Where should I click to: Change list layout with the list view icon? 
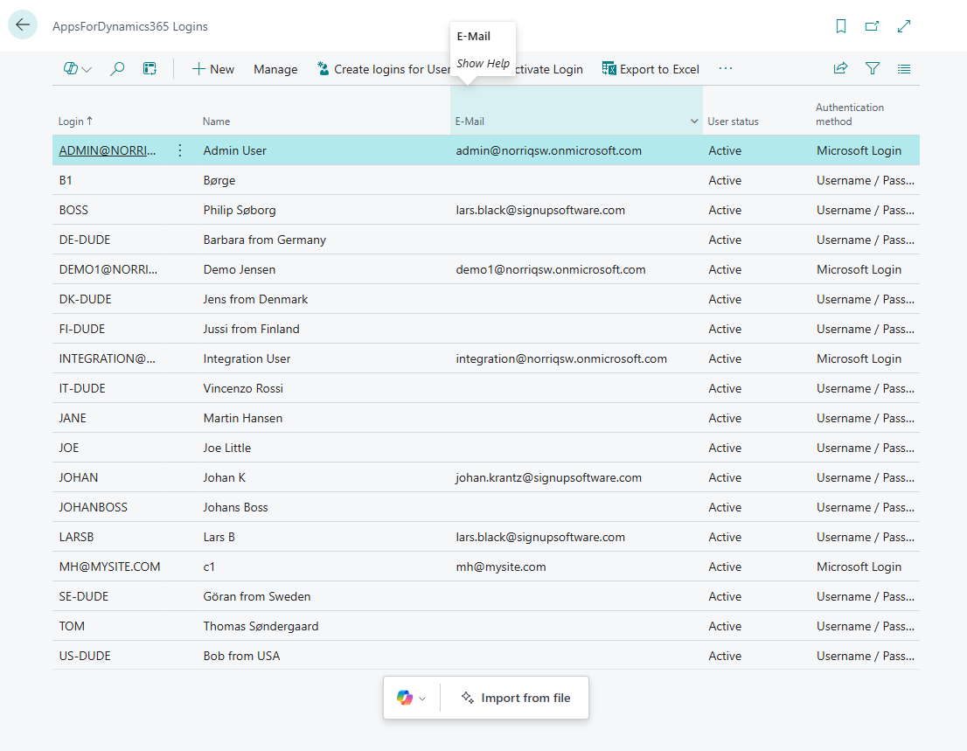[904, 68]
